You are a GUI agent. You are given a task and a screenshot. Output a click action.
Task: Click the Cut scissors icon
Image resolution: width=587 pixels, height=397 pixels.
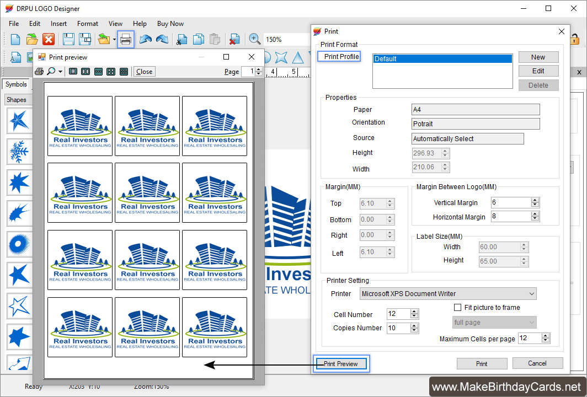coord(182,39)
